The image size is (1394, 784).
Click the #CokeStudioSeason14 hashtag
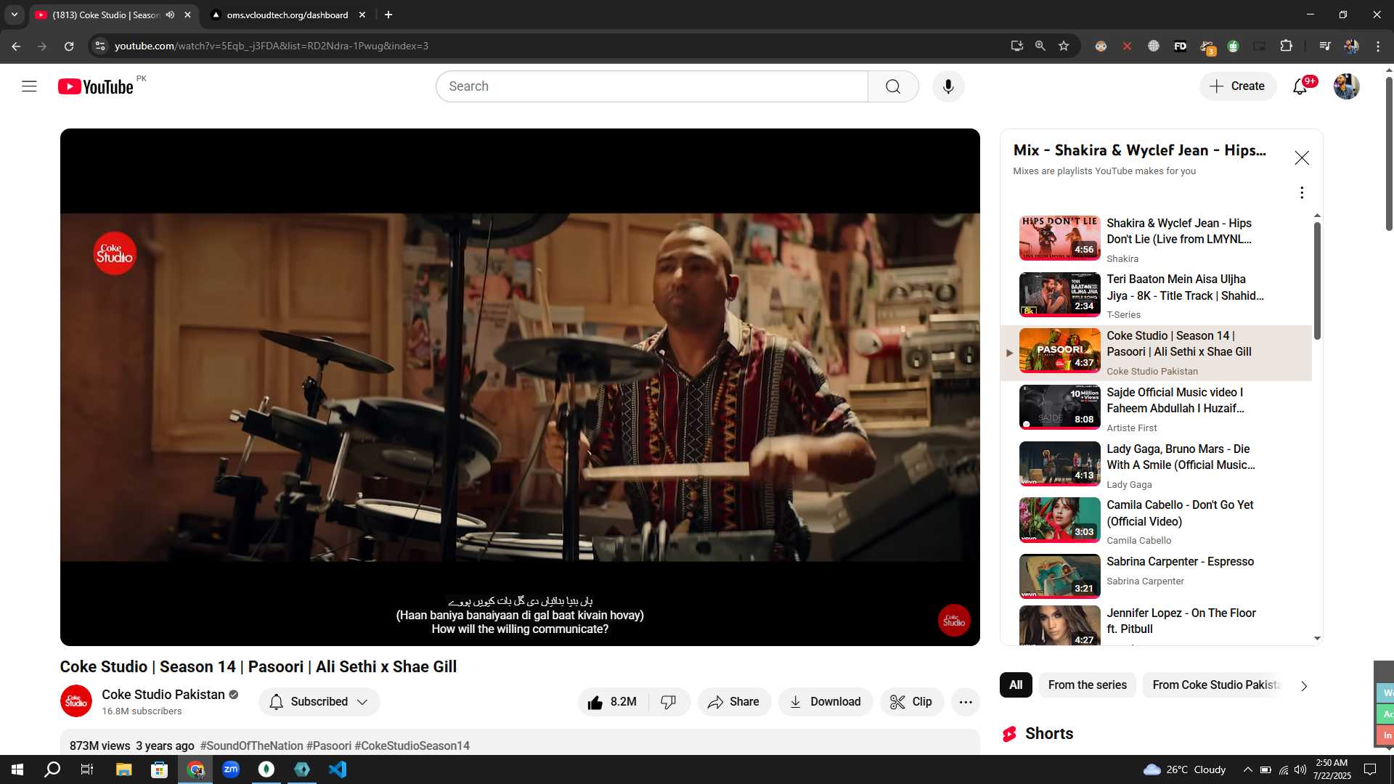[x=412, y=746]
